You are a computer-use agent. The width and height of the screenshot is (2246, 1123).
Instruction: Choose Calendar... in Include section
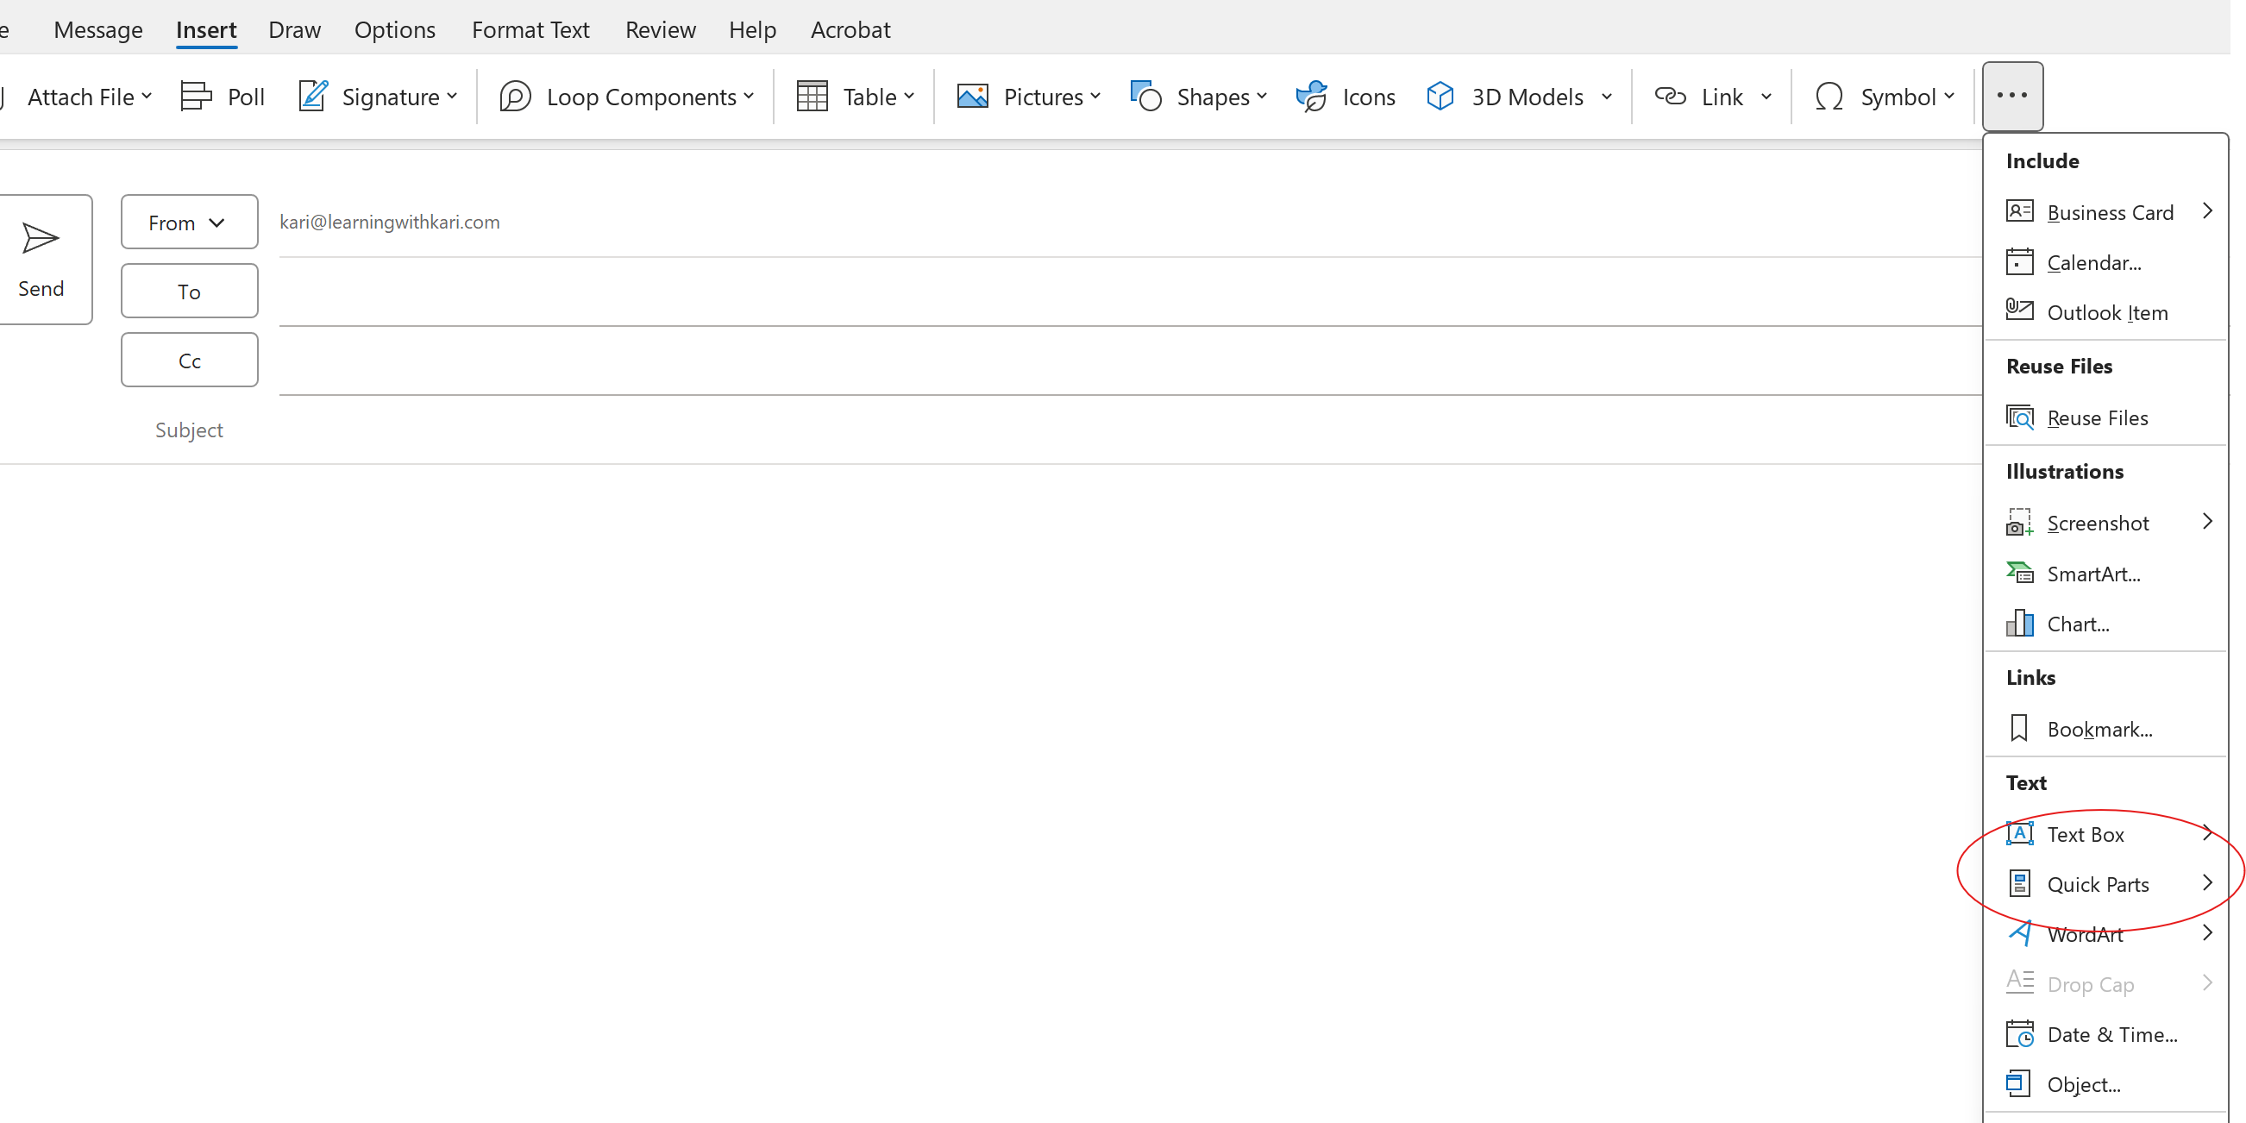(x=2092, y=262)
